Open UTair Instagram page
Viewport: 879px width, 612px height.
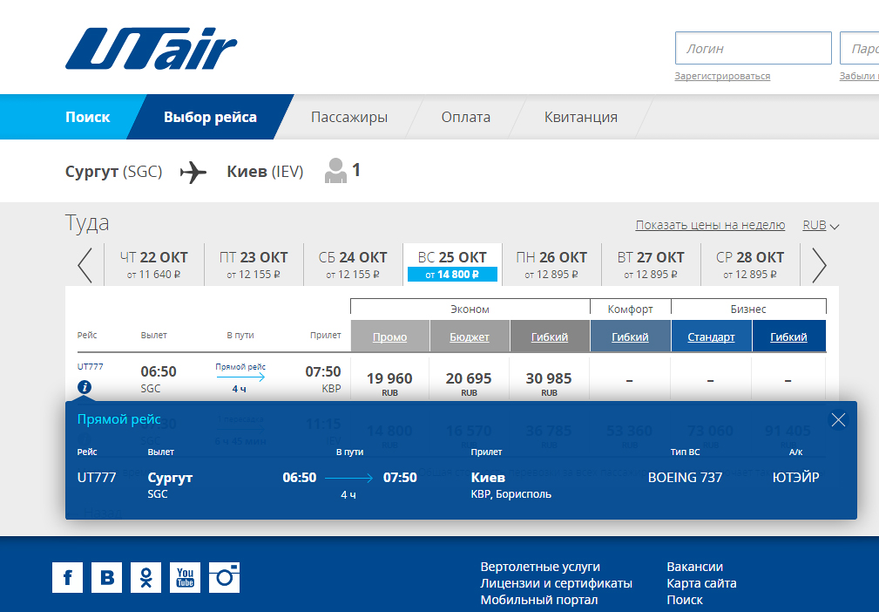(224, 577)
